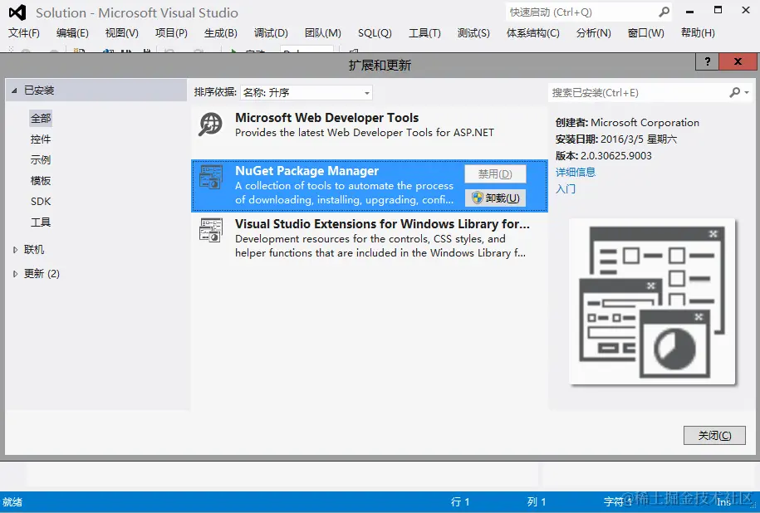Screen dimensions: 760x513
Task: Open the search options dropdown arrow
Action: point(747,92)
